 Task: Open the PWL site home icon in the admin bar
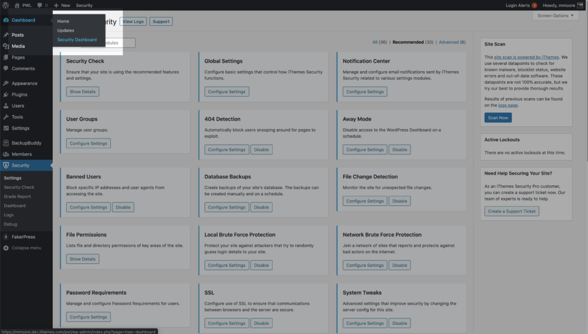coord(17,5)
